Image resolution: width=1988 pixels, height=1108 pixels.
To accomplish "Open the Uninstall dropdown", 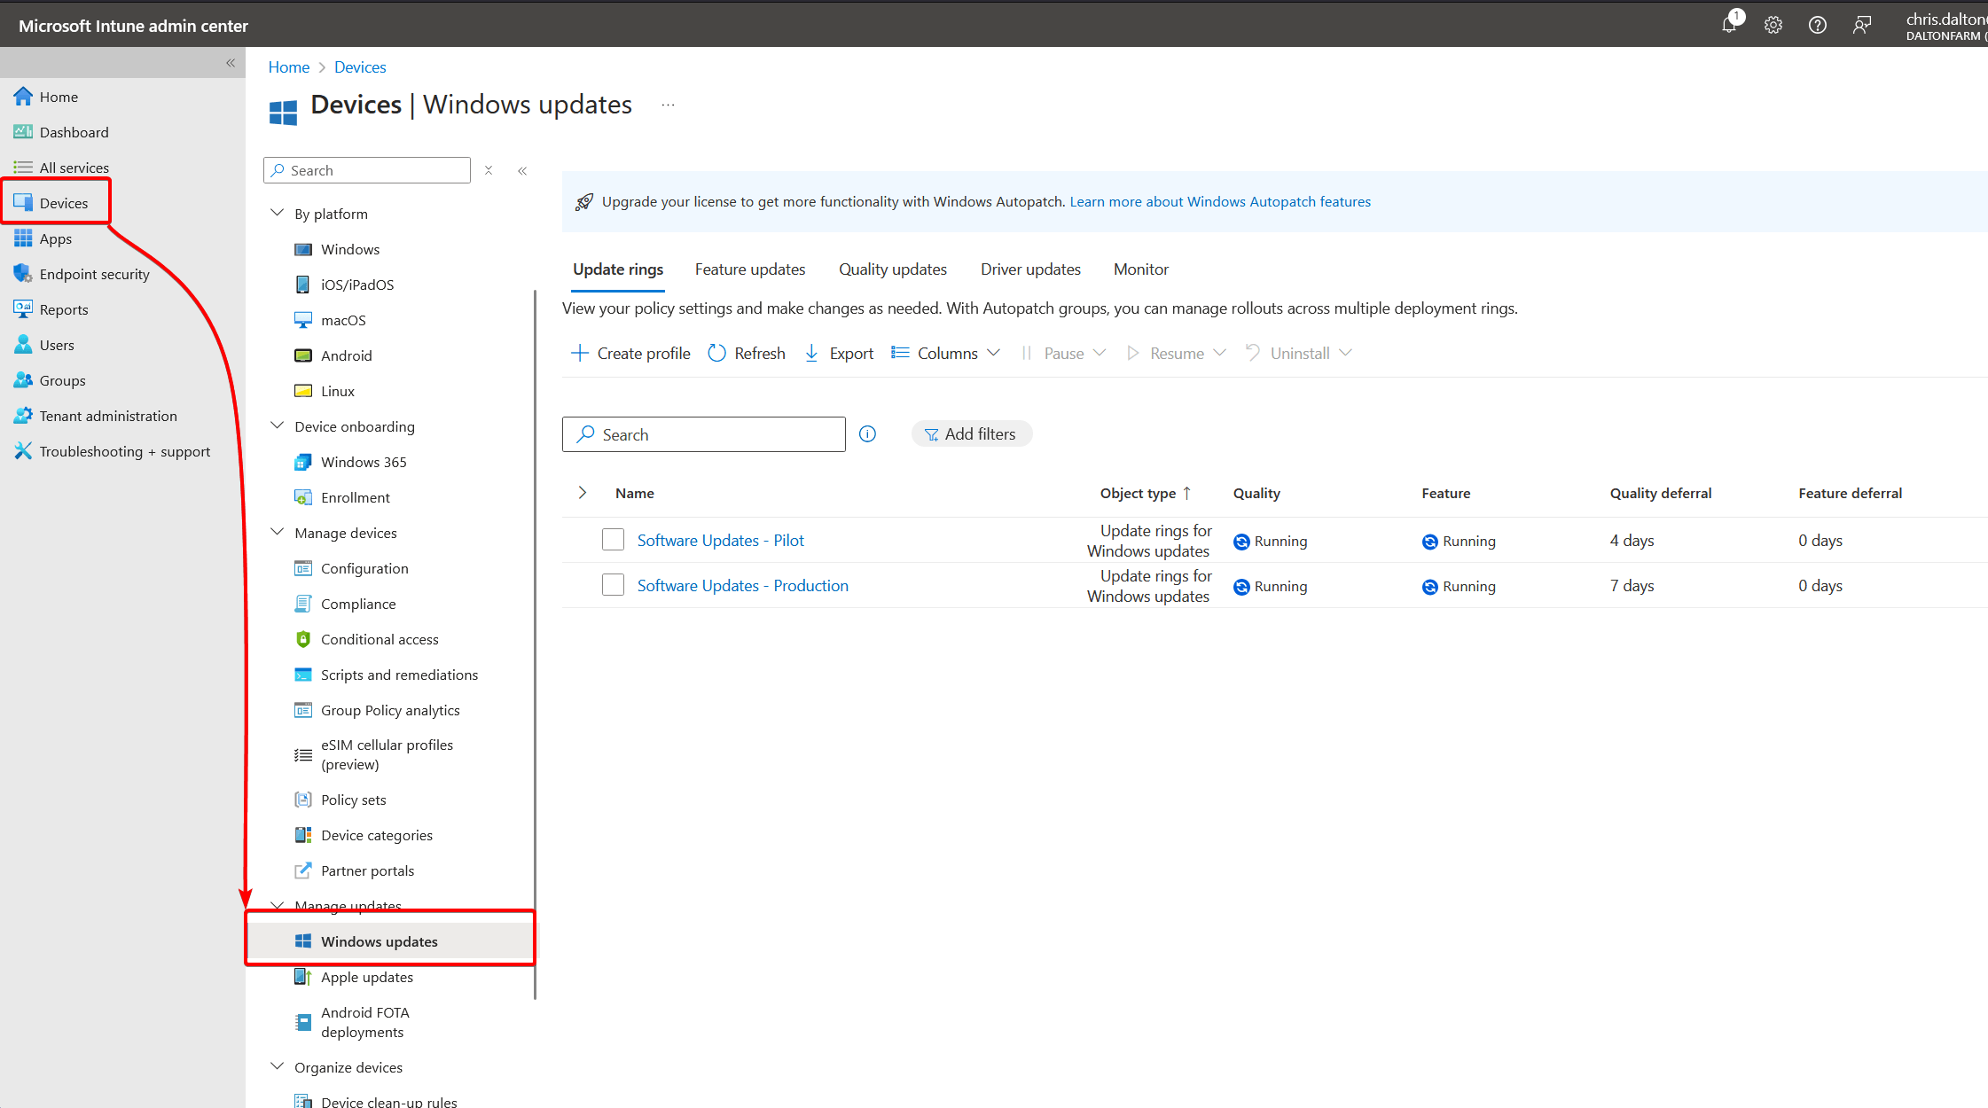I will coord(1299,353).
